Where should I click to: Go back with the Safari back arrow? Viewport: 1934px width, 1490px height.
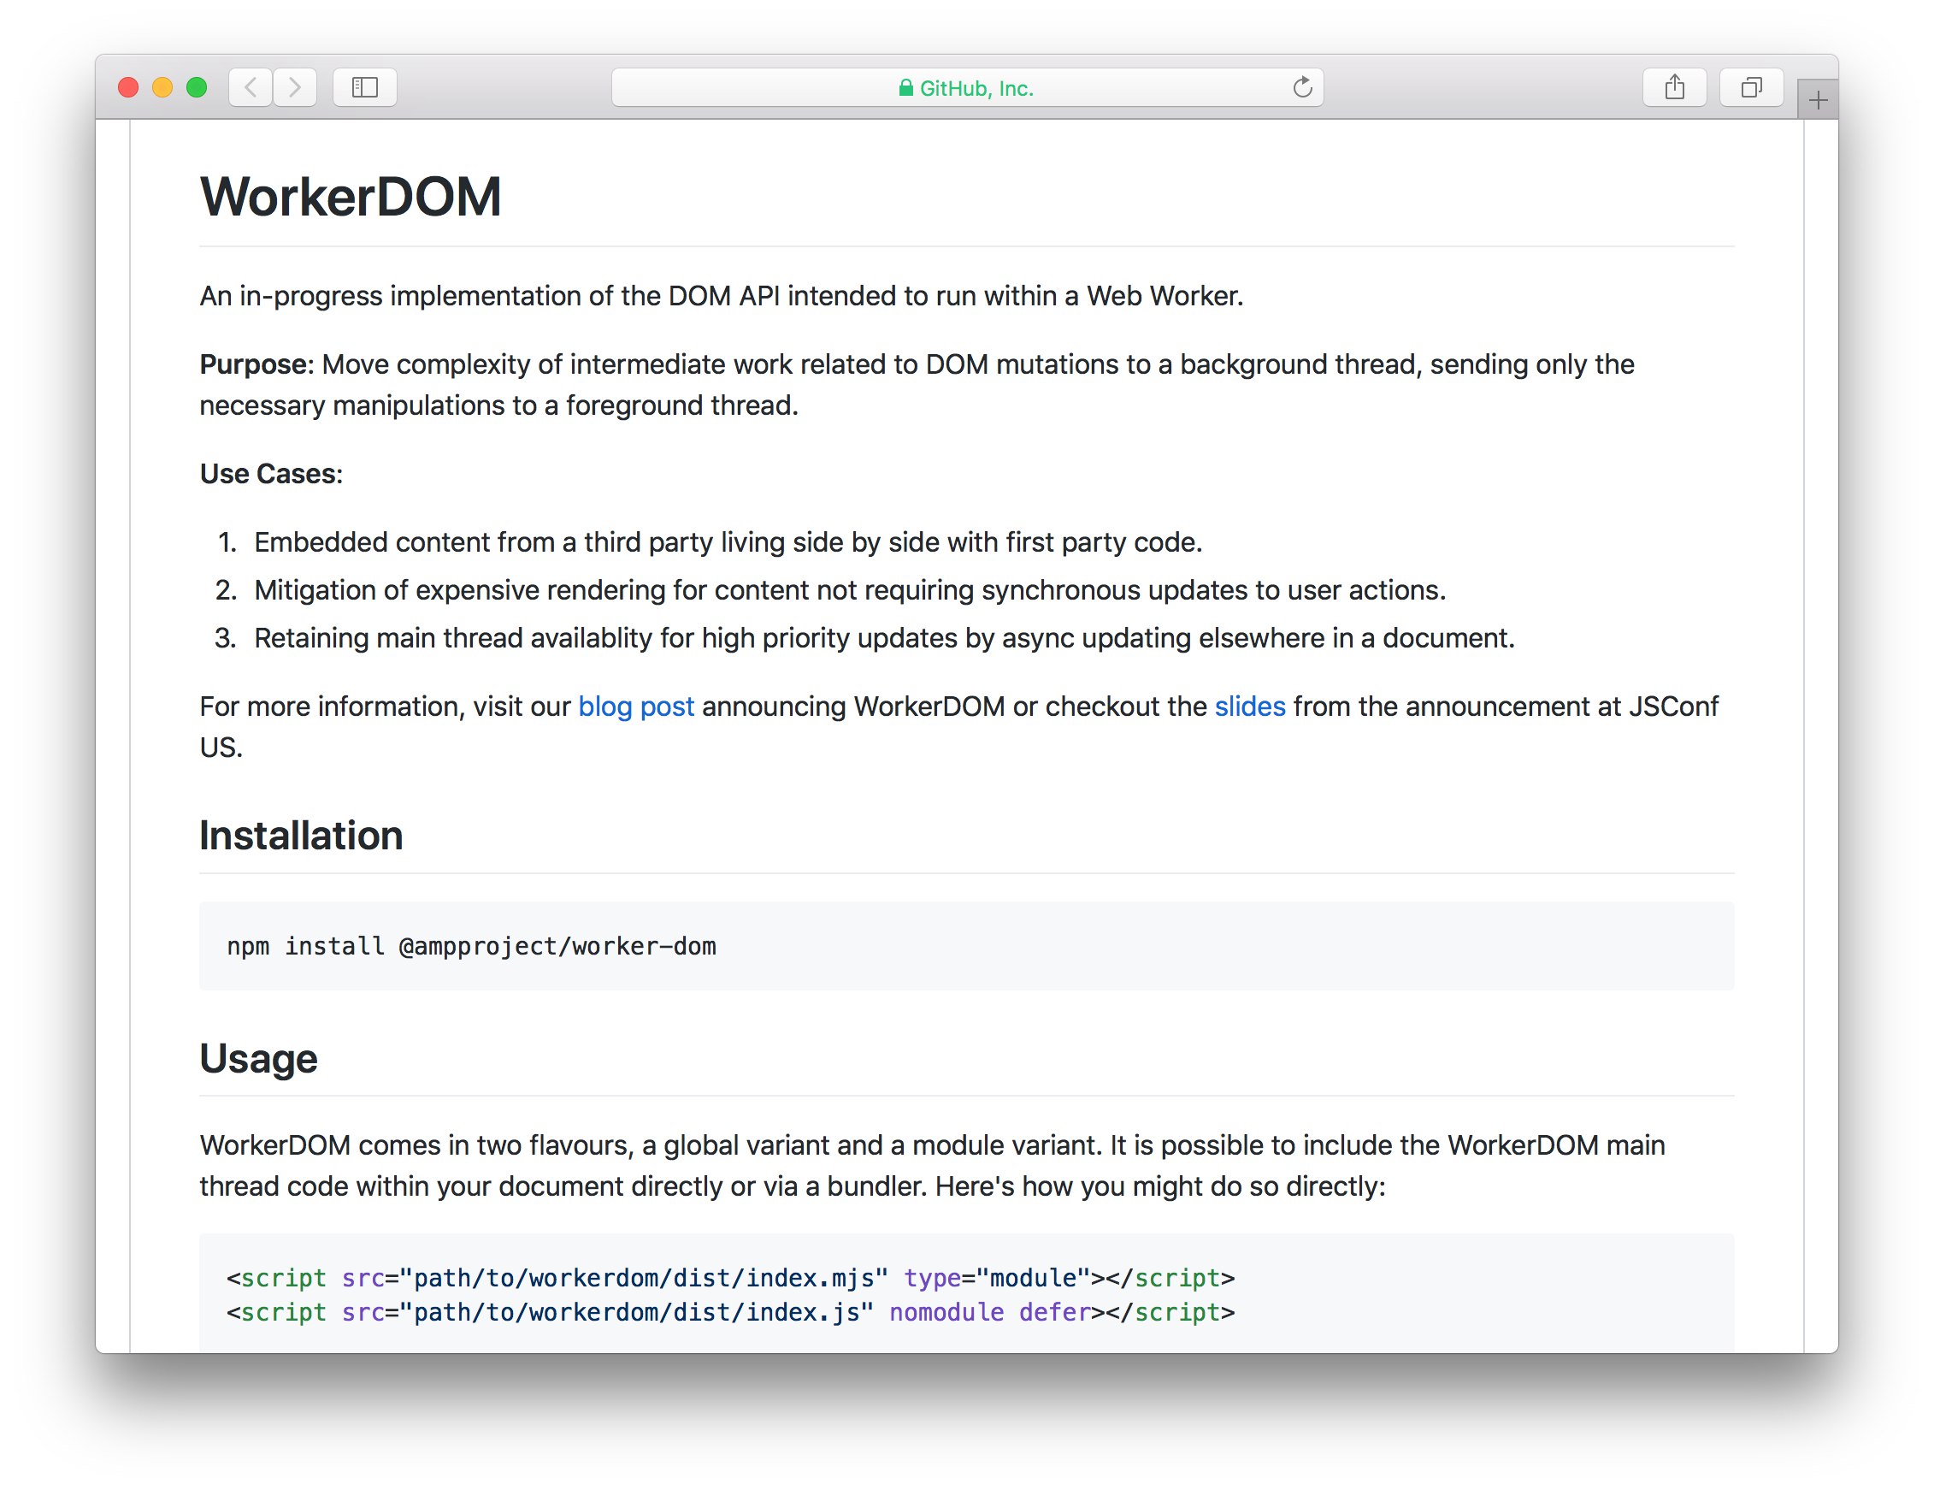click(251, 86)
